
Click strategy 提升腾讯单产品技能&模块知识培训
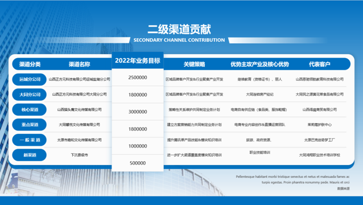(x=195, y=140)
